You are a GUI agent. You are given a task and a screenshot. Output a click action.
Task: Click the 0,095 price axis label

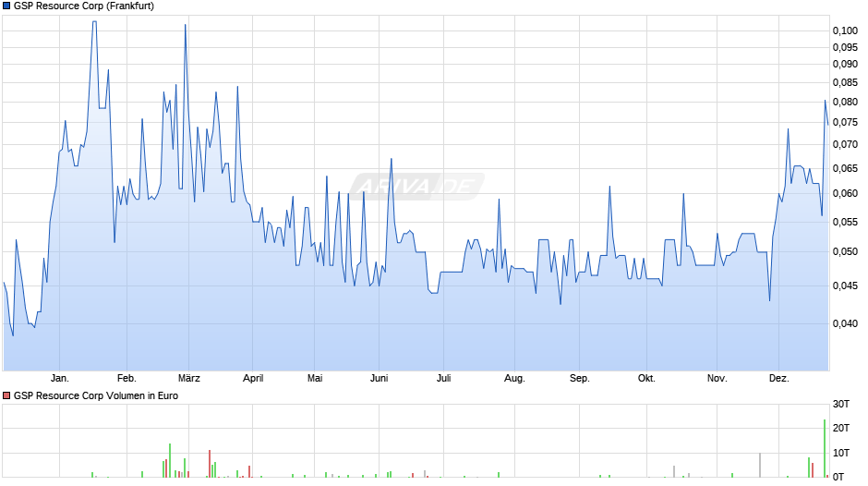click(x=845, y=48)
